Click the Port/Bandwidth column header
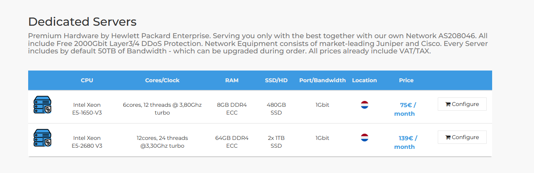This screenshot has height=173, width=534. (322, 80)
